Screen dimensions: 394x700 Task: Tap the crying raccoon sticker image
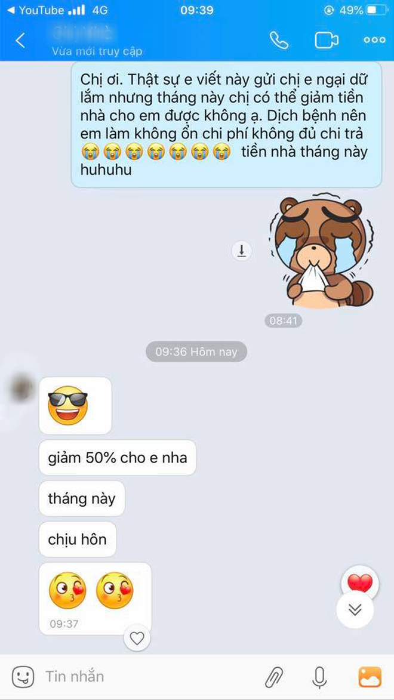pos(321,251)
